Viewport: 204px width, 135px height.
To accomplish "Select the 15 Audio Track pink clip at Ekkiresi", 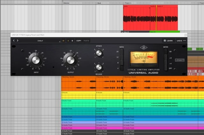I will click(78, 128).
